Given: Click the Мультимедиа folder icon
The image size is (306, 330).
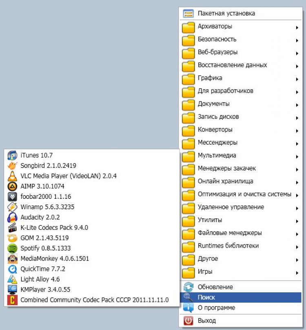Looking at the screenshot, I should [188, 156].
